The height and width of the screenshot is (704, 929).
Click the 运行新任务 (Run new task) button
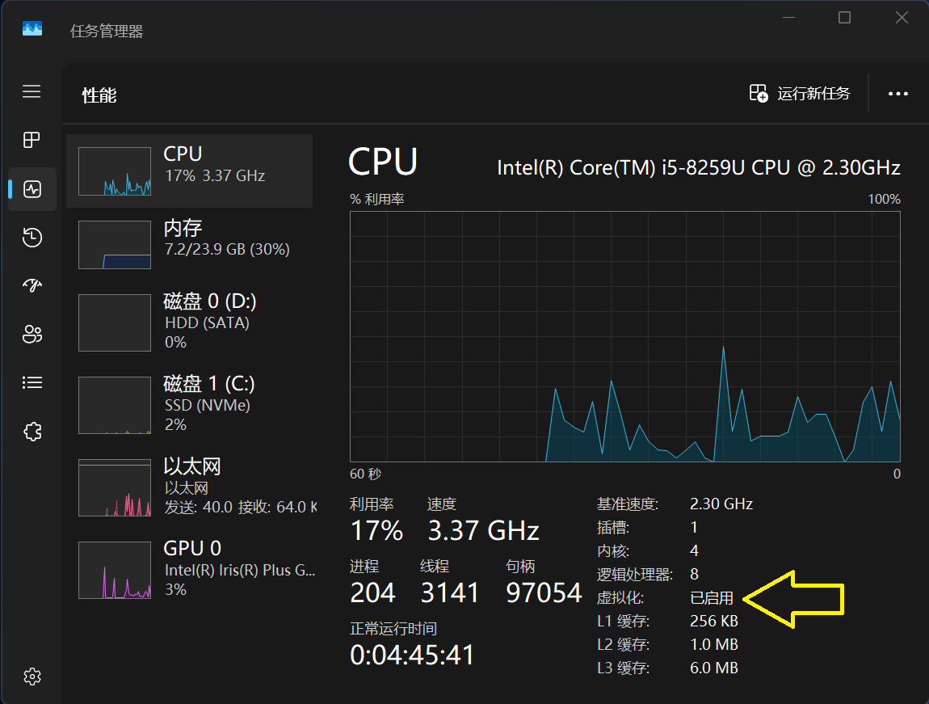(799, 94)
